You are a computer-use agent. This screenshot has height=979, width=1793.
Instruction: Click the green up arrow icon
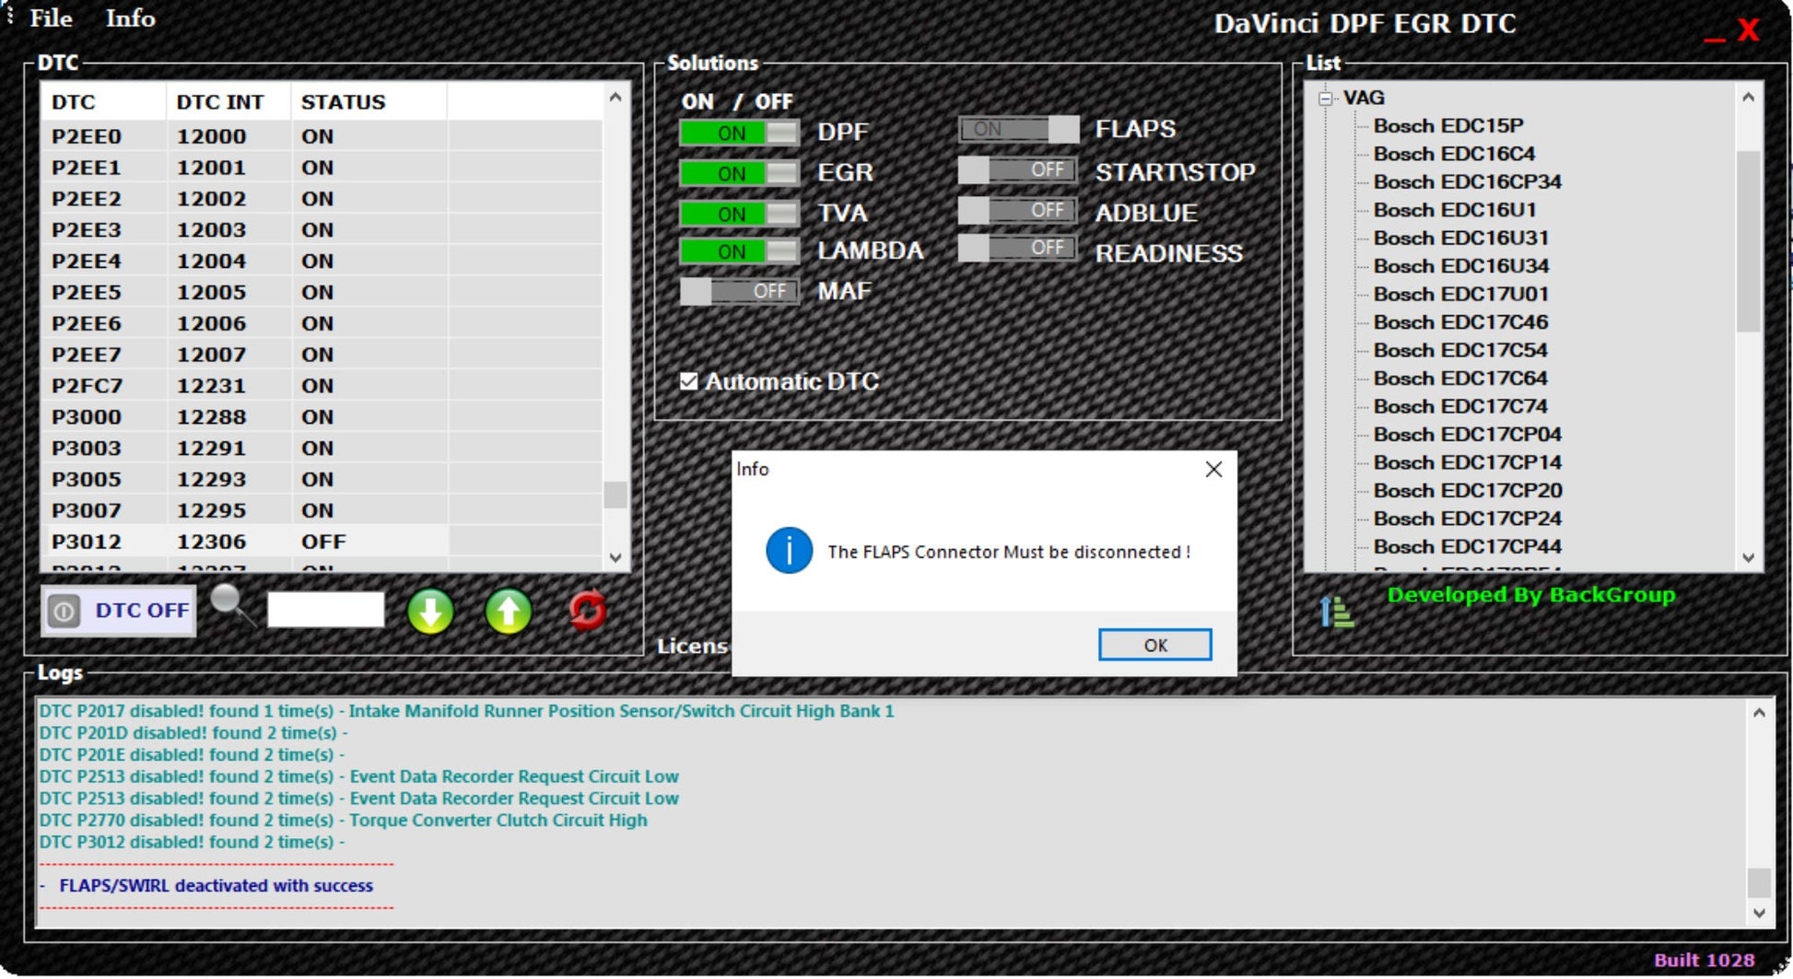click(x=508, y=612)
